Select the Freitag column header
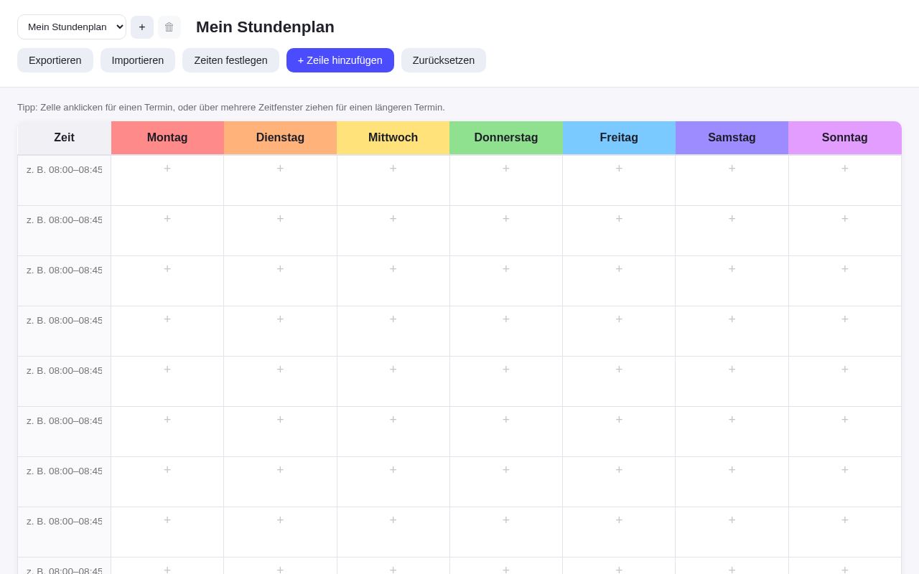The image size is (919, 574). click(x=619, y=138)
